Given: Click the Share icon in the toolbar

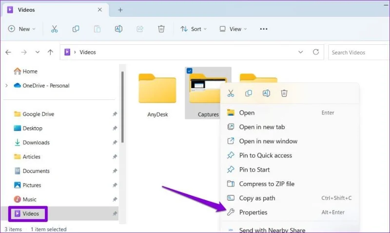Looking at the screenshot, I should 140,29.
